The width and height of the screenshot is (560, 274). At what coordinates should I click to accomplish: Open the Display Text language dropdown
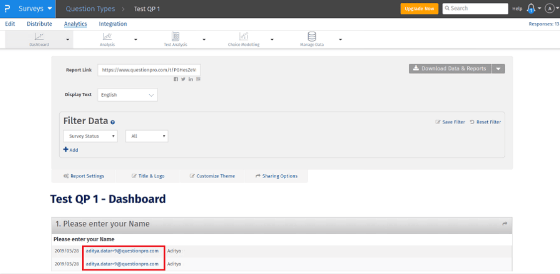[x=127, y=95]
